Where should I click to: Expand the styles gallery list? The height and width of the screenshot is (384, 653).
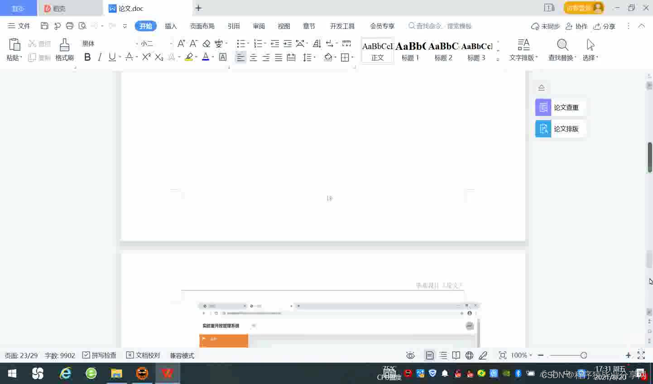coord(498,59)
